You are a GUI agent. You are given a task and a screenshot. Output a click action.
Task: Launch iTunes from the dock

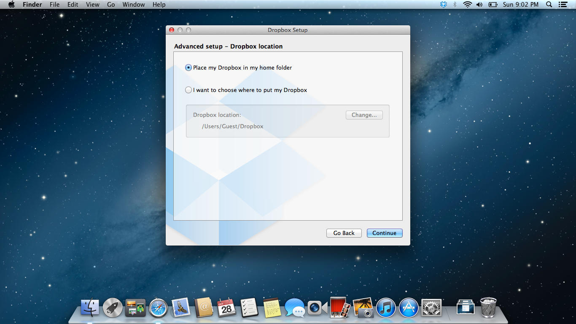tap(385, 308)
